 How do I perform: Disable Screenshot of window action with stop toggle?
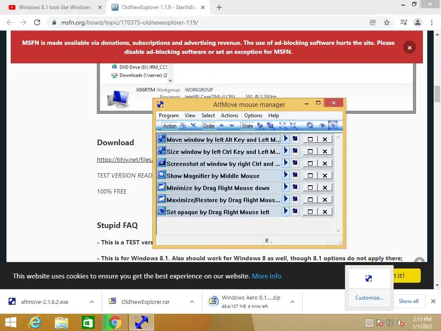pyautogui.click(x=295, y=163)
